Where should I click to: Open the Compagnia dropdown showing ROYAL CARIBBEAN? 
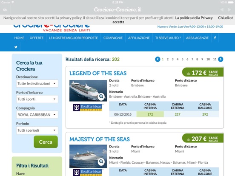37,115
